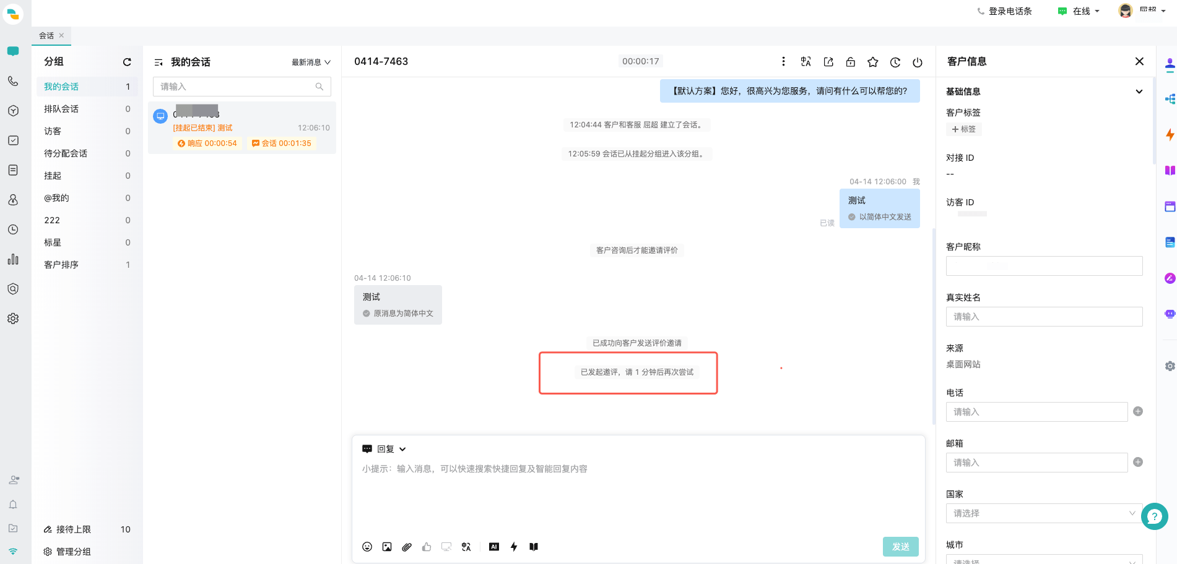This screenshot has width=1177, height=564.
Task: Select 排队会话 in the group list
Action: (x=61, y=109)
